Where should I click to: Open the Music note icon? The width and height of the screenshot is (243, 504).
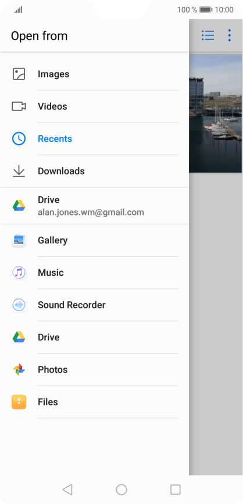pos(19,272)
